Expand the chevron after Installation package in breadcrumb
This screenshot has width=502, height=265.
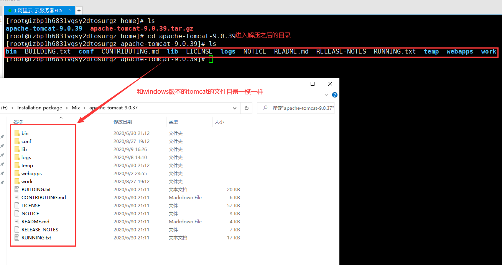[67, 108]
